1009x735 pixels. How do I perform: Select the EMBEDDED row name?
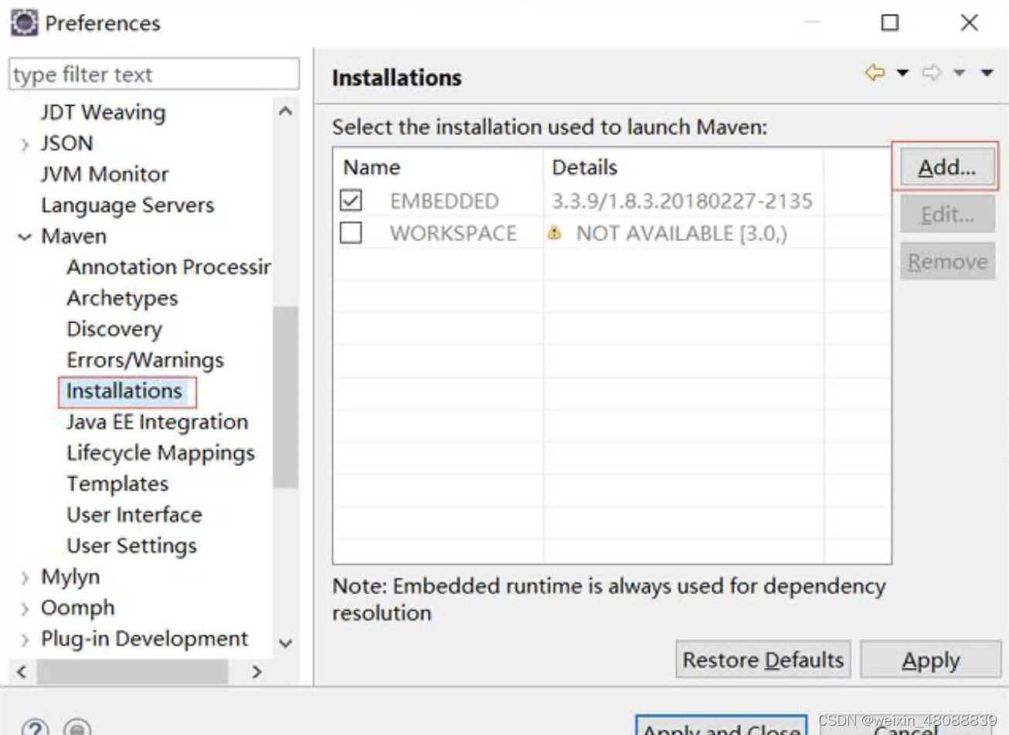coord(444,201)
